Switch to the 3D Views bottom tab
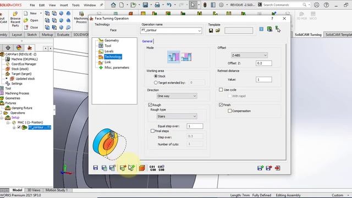352x198 pixels. click(x=34, y=190)
